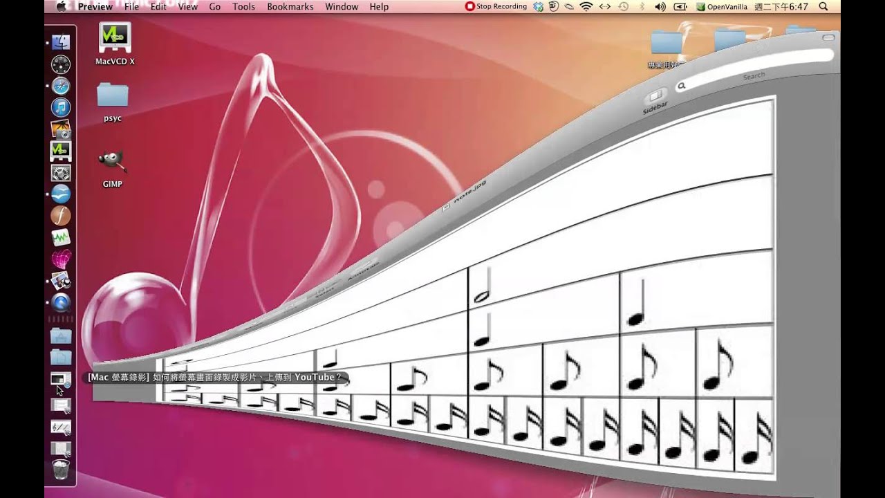The image size is (885, 498).
Task: Open the OpenVanilla input menu
Action: click(722, 6)
